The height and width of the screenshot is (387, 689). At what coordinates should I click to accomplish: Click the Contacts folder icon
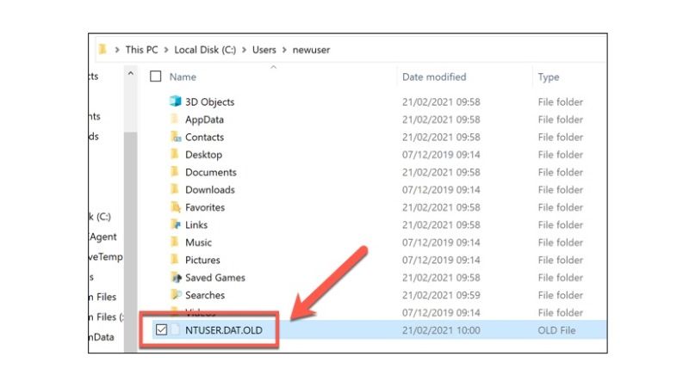pos(176,137)
